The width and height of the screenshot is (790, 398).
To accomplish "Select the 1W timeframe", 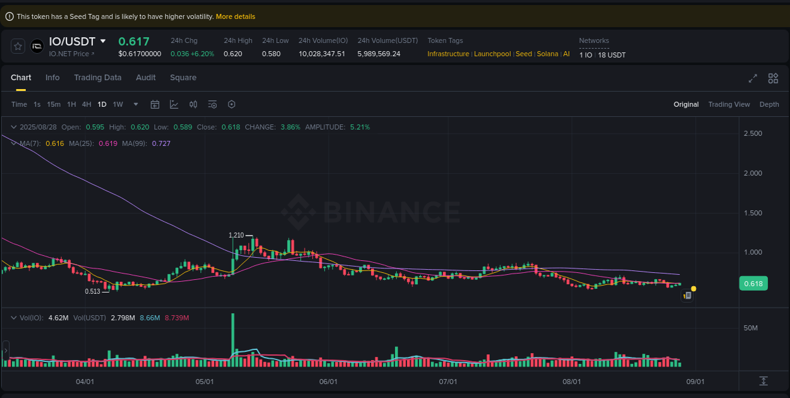I will coord(118,104).
